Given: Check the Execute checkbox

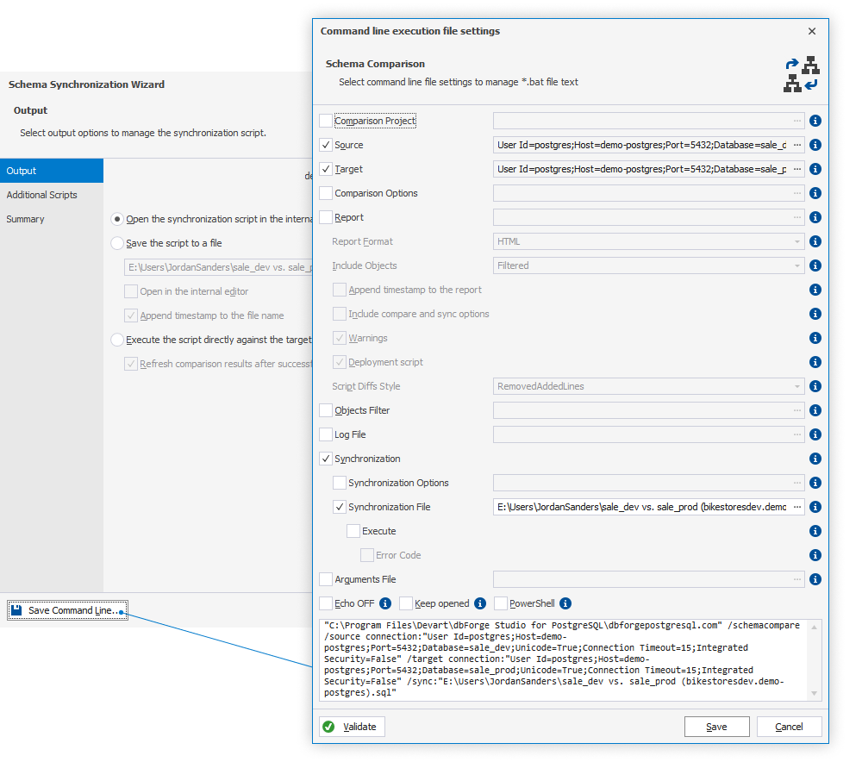Looking at the screenshot, I should 353,531.
